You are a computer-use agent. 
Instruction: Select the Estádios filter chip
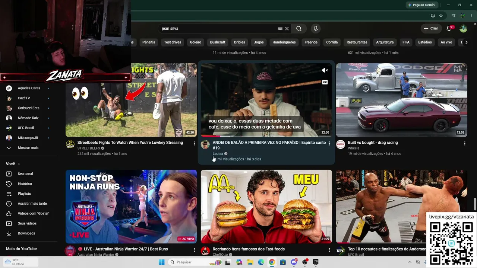pos(425,42)
